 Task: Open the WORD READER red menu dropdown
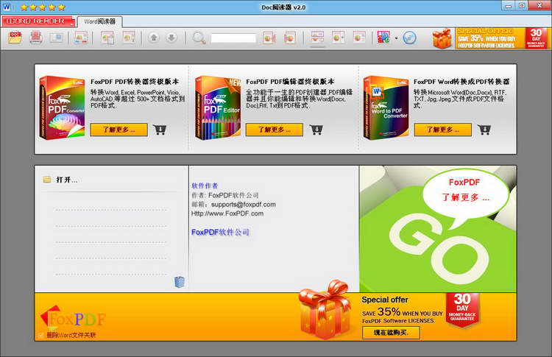[x=38, y=21]
